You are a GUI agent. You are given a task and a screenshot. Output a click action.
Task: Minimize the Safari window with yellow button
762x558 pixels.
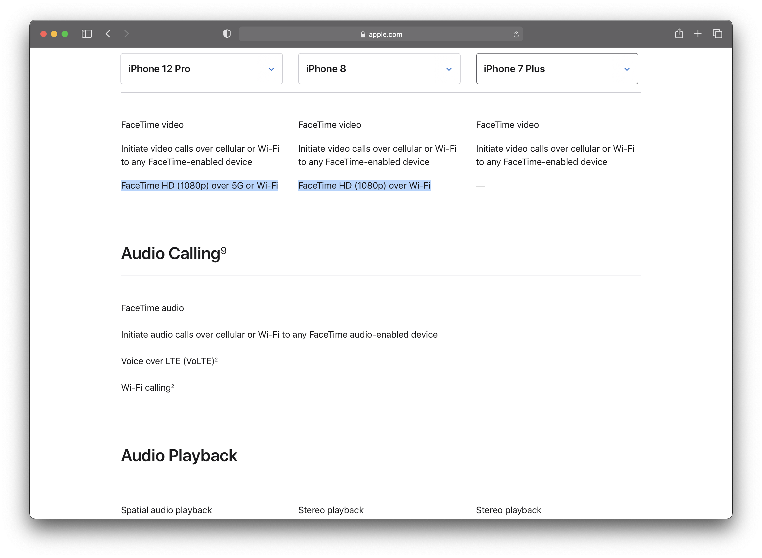[x=54, y=34]
